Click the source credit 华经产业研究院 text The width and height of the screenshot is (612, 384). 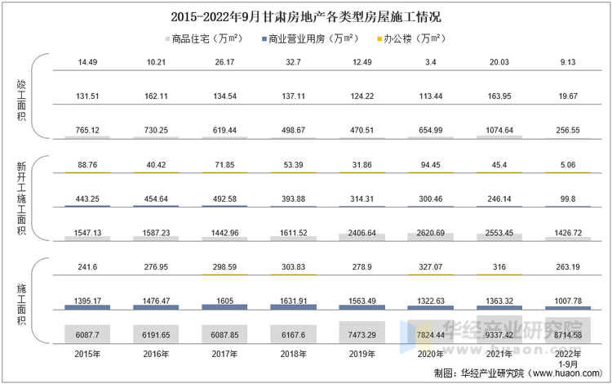pos(492,373)
